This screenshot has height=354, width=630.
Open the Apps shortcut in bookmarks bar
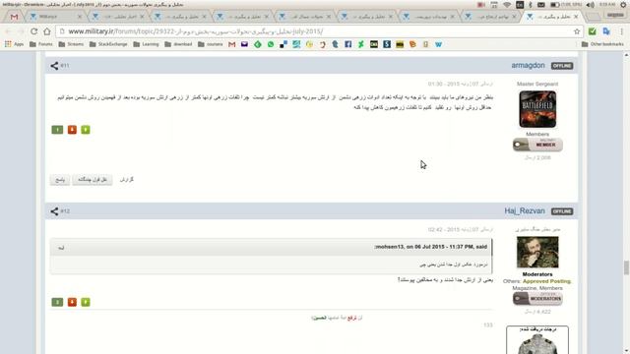pos(15,44)
